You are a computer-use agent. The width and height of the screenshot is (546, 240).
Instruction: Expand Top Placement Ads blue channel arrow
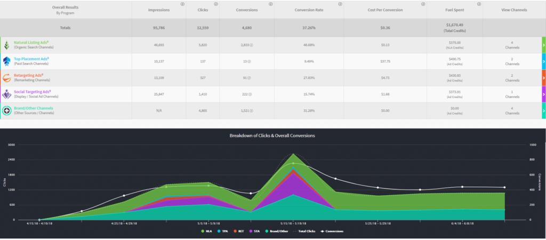pos(543,61)
